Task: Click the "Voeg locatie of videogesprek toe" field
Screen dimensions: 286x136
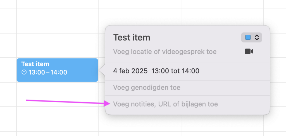Action: (165, 52)
